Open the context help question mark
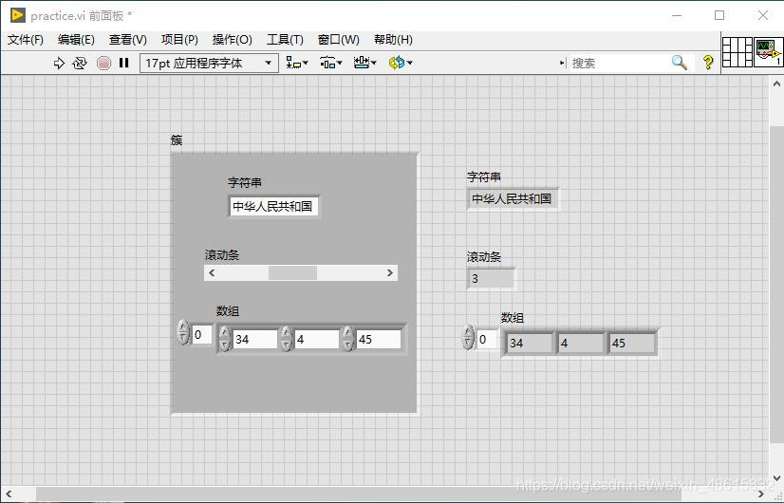Image resolution: width=784 pixels, height=503 pixels. [x=707, y=63]
